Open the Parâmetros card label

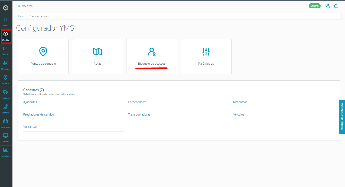tap(206, 64)
